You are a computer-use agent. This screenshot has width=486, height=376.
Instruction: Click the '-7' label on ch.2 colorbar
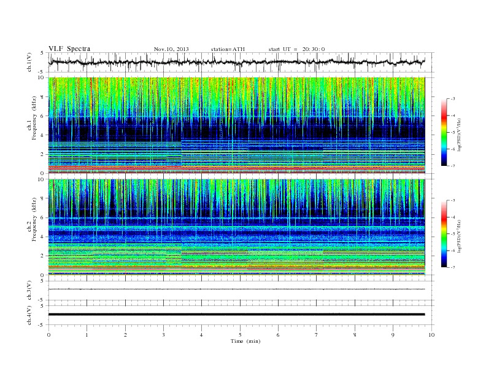pyautogui.click(x=453, y=267)
